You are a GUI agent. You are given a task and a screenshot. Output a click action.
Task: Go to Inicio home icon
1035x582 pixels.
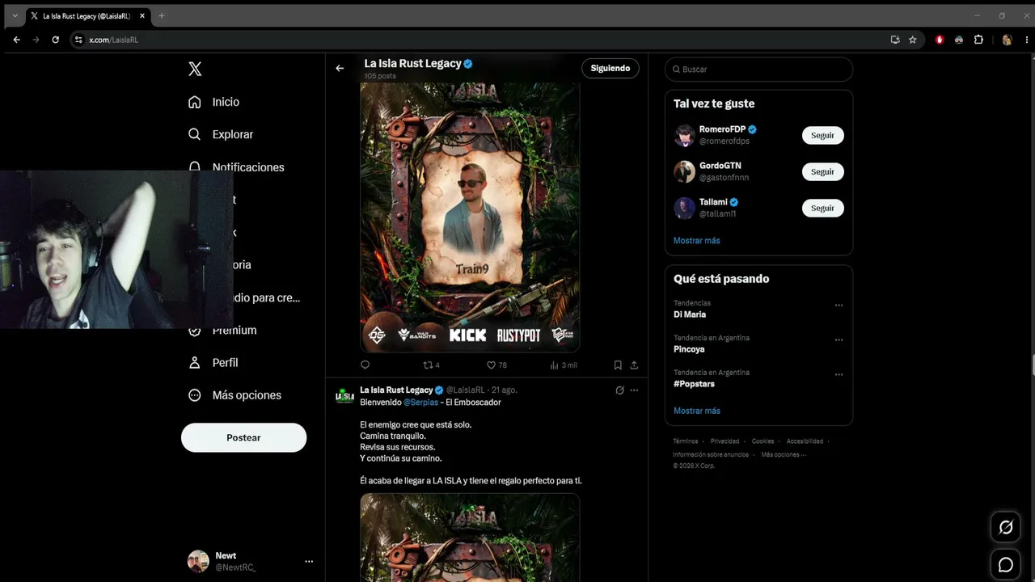194,102
